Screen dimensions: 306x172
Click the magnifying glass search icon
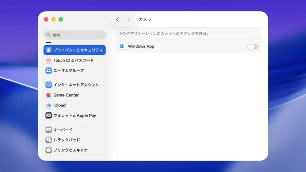point(48,35)
